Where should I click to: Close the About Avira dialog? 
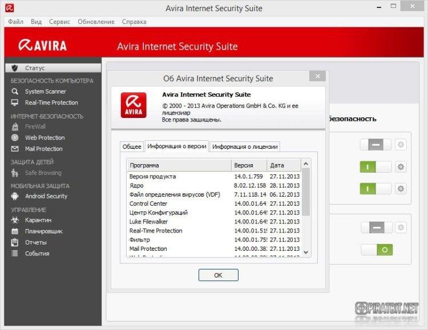pos(317,76)
